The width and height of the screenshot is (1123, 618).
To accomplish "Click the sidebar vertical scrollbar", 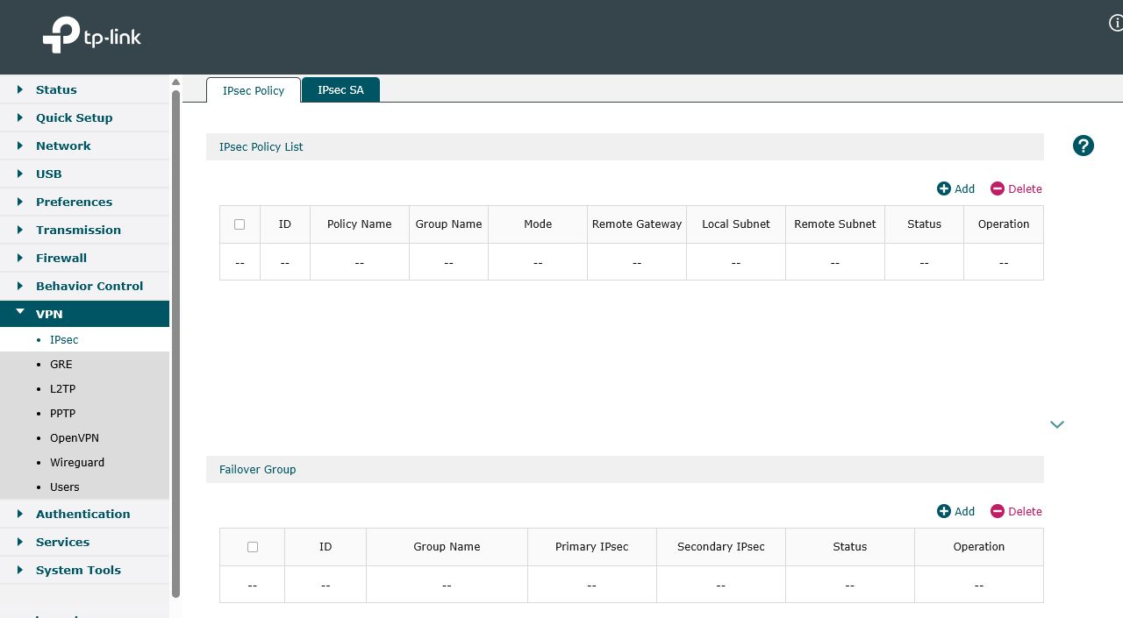I will pos(175,344).
